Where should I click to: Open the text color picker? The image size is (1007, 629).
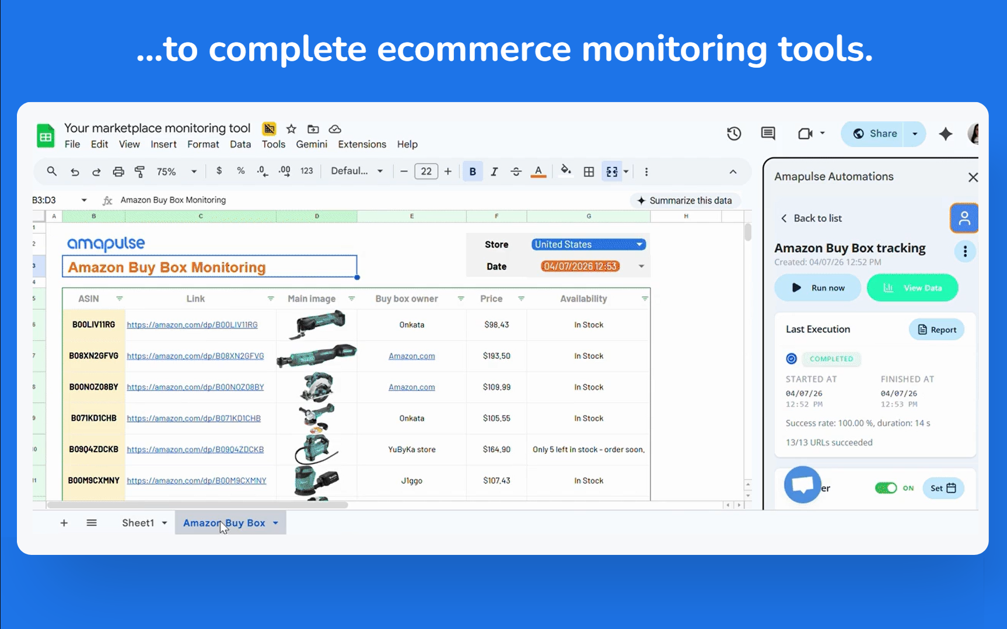(539, 172)
